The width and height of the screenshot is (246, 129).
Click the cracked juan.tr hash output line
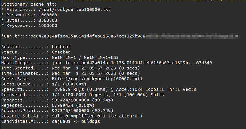coord(73,36)
